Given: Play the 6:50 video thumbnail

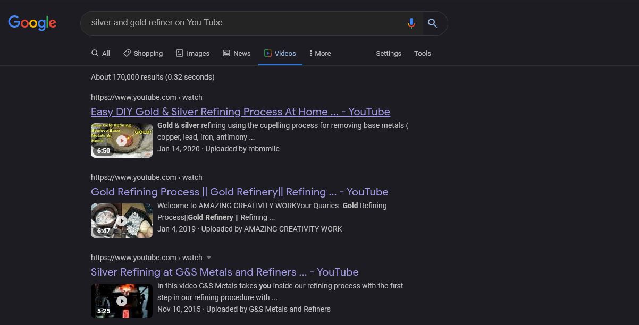Looking at the screenshot, I should click(122, 140).
